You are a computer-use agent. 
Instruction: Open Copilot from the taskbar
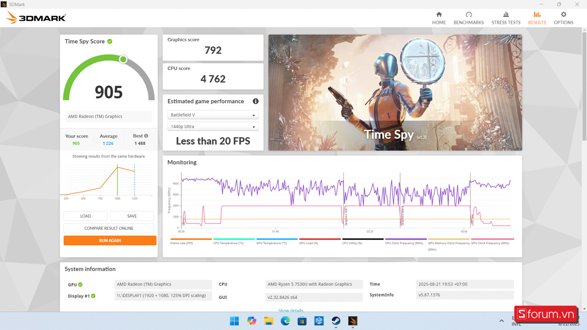(x=251, y=321)
